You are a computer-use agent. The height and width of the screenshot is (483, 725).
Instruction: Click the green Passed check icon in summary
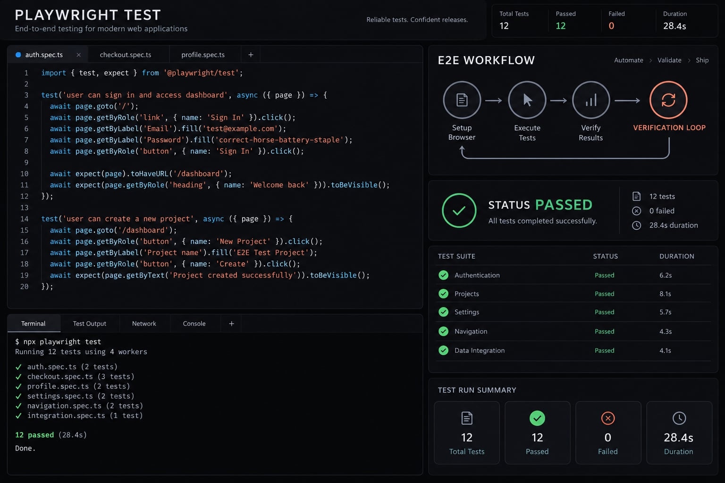pyautogui.click(x=537, y=418)
